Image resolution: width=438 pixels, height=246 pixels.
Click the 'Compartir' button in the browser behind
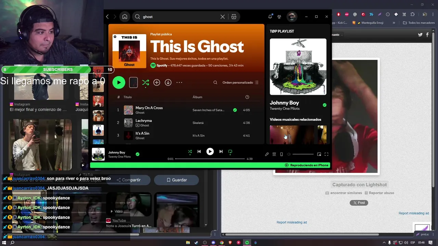129,180
